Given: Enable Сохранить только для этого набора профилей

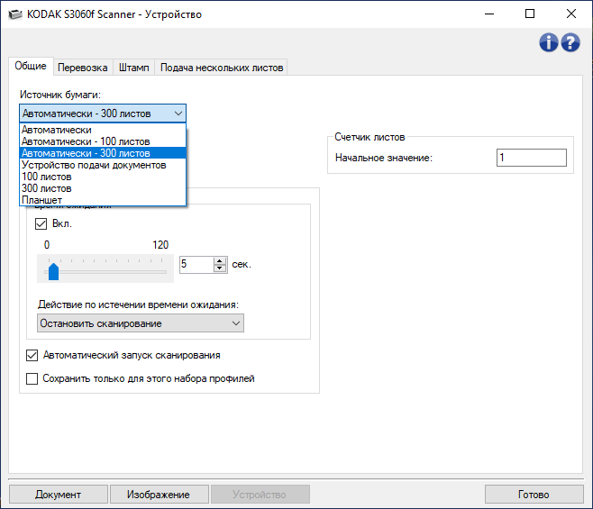Looking at the screenshot, I should (32, 378).
